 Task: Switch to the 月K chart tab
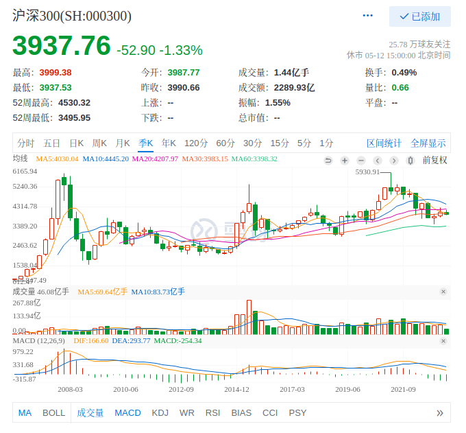click(x=123, y=143)
